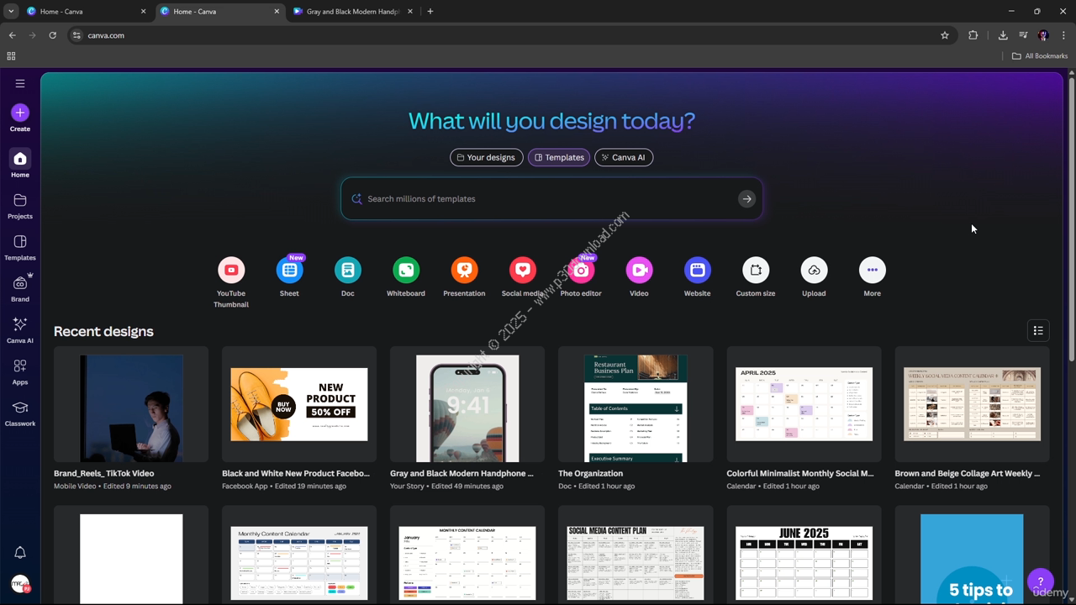Image resolution: width=1076 pixels, height=605 pixels.
Task: Open Apps in the sidebar
Action: coord(20,371)
